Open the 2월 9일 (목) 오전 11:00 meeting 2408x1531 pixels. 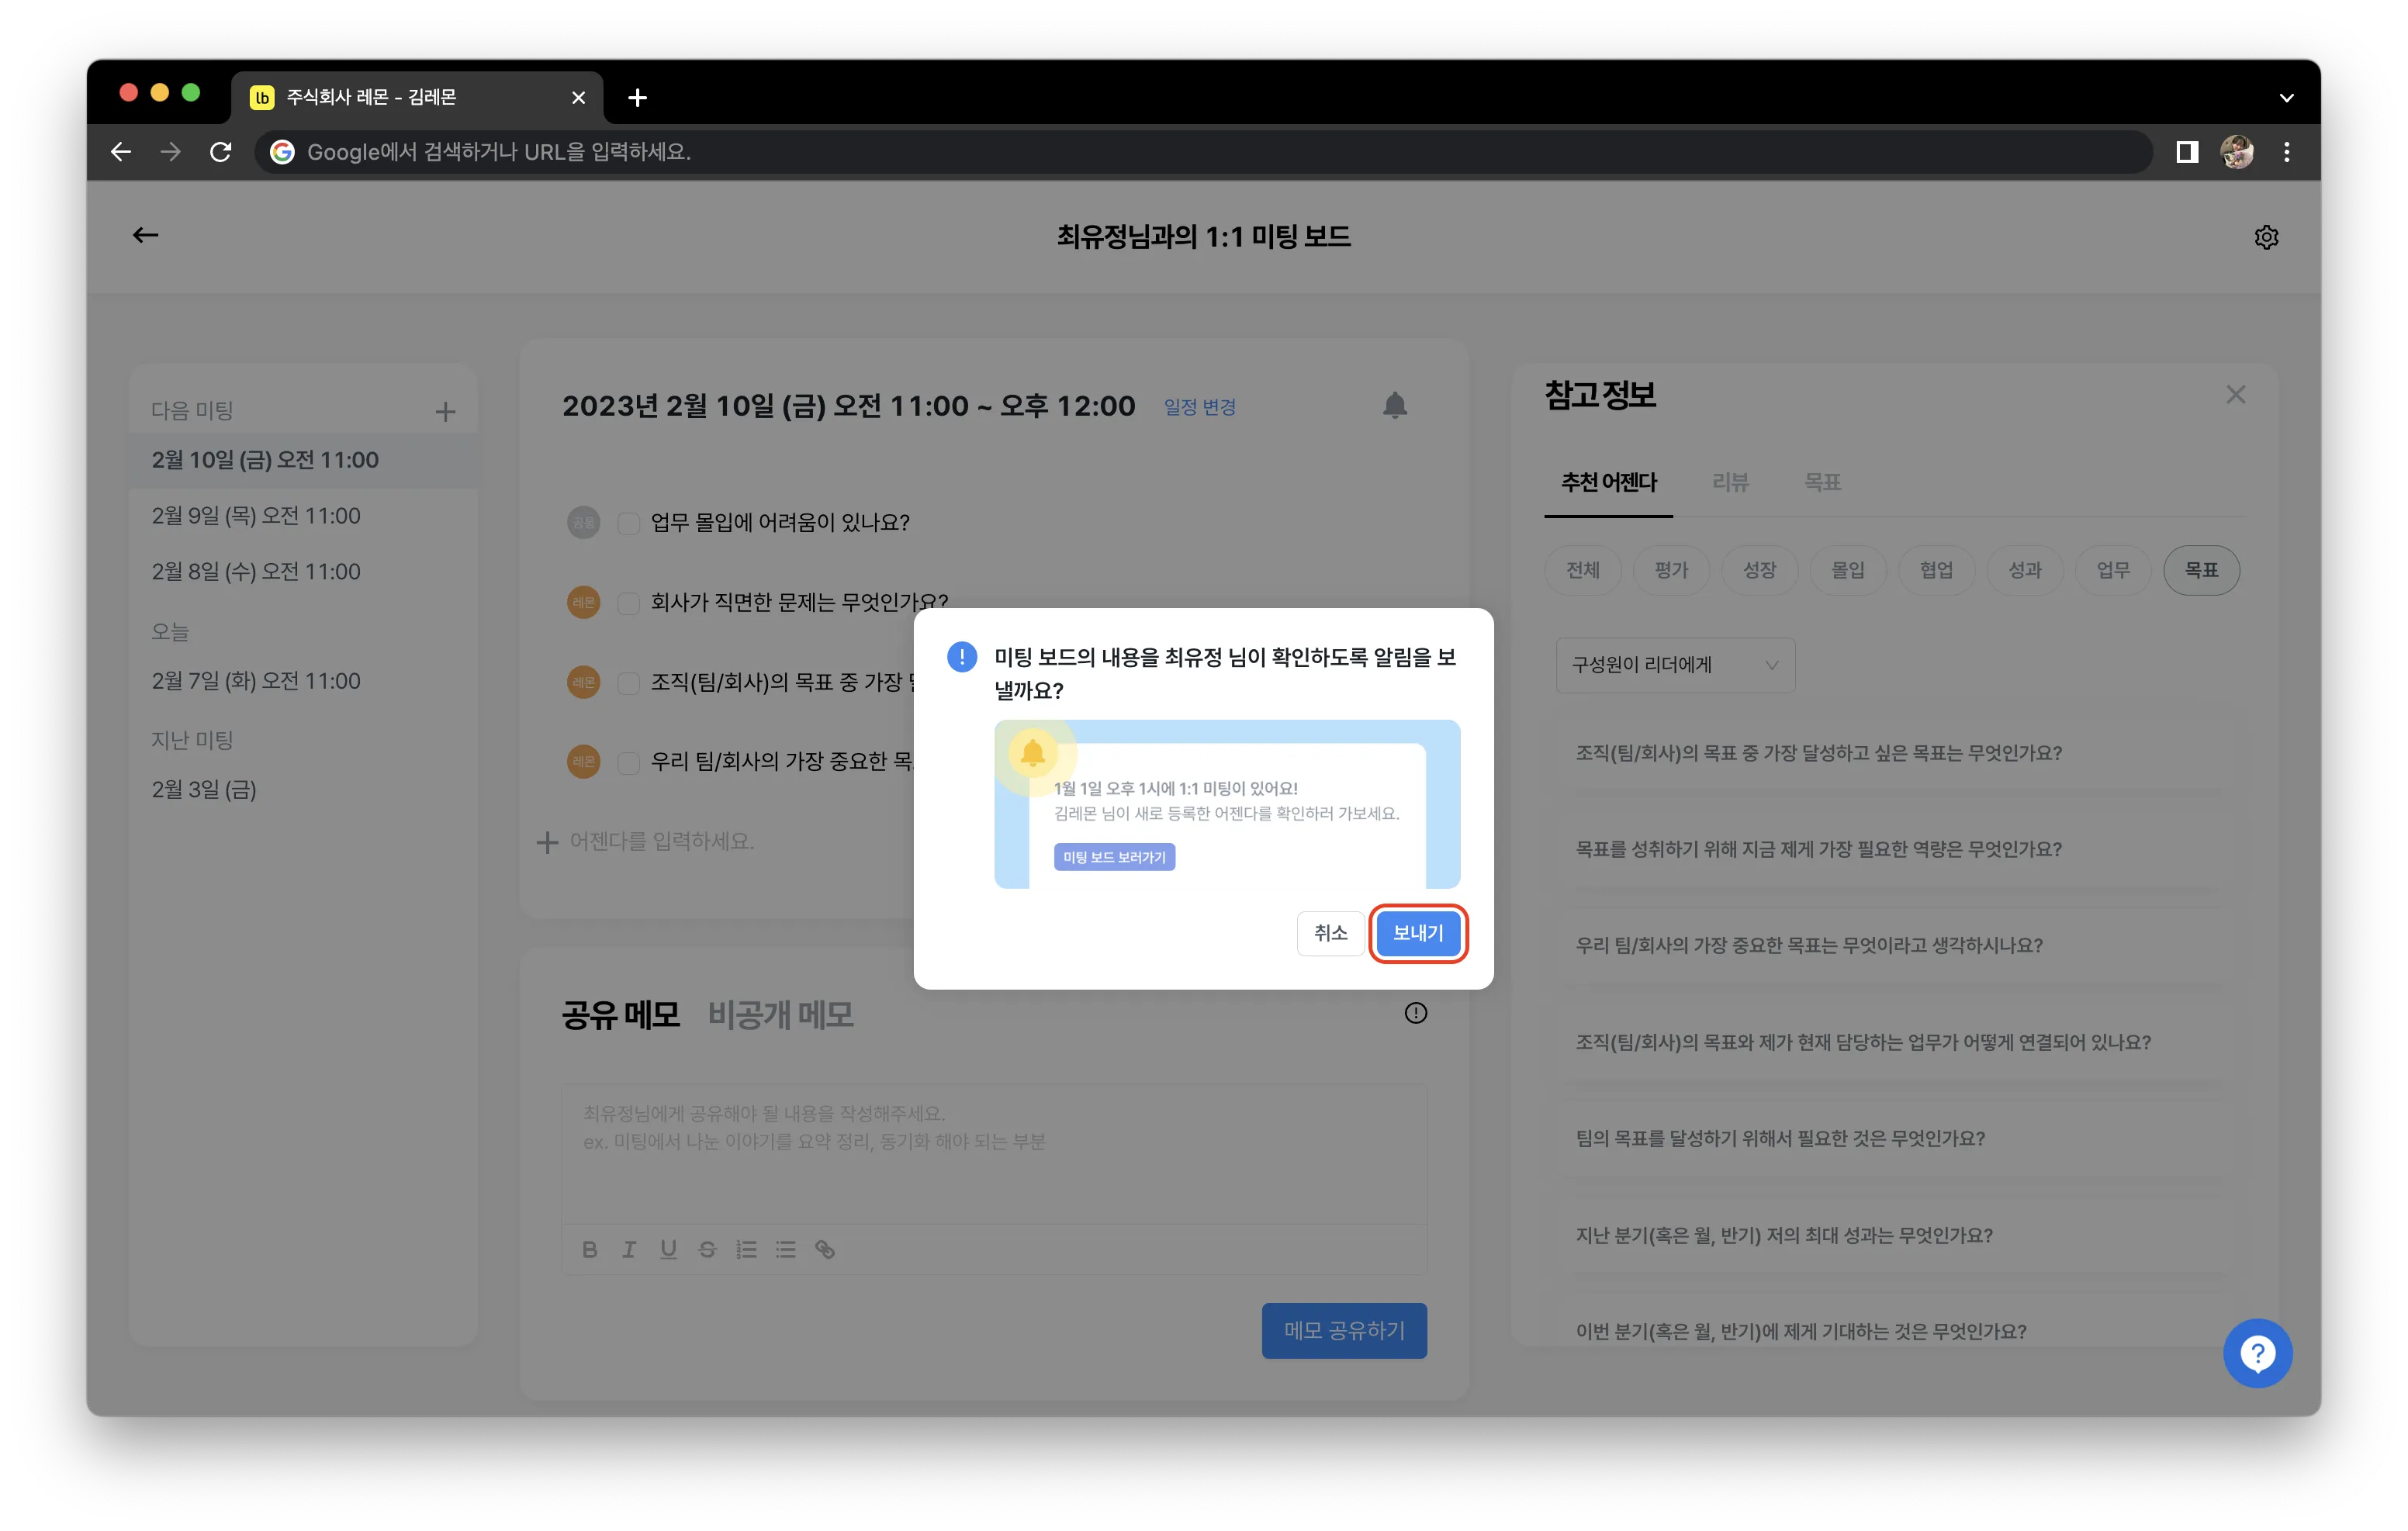click(303, 516)
